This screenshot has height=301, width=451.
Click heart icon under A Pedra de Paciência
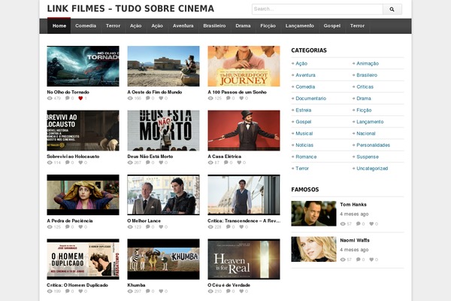80,227
